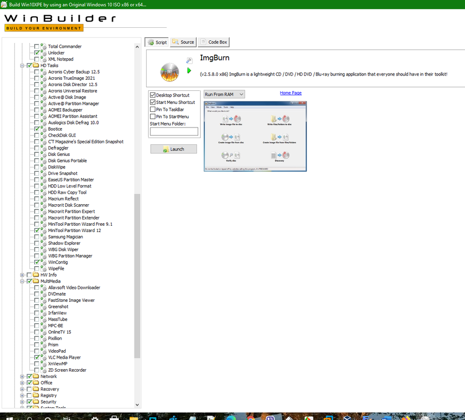Uncheck the MiniTool Partition Wizard 12 checkbox
Image resolution: width=465 pixels, height=420 pixels.
point(36,230)
